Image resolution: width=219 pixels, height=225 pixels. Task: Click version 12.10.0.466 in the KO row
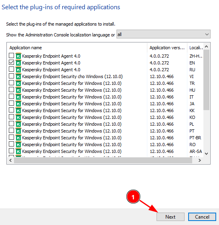tap(162, 117)
